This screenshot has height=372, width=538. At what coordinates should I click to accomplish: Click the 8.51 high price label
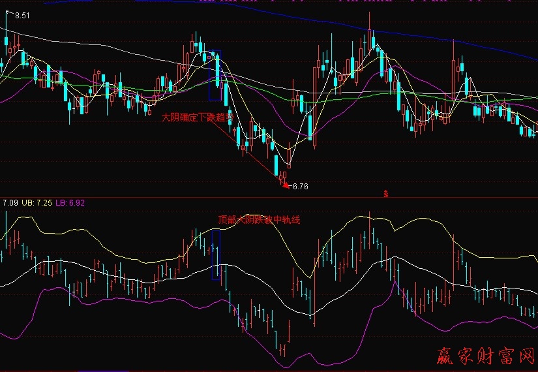pyautogui.click(x=22, y=15)
